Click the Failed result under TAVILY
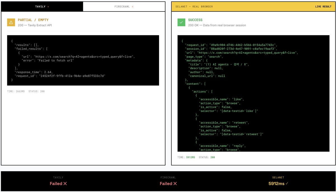This screenshot has height=192, width=336. [x=58, y=184]
